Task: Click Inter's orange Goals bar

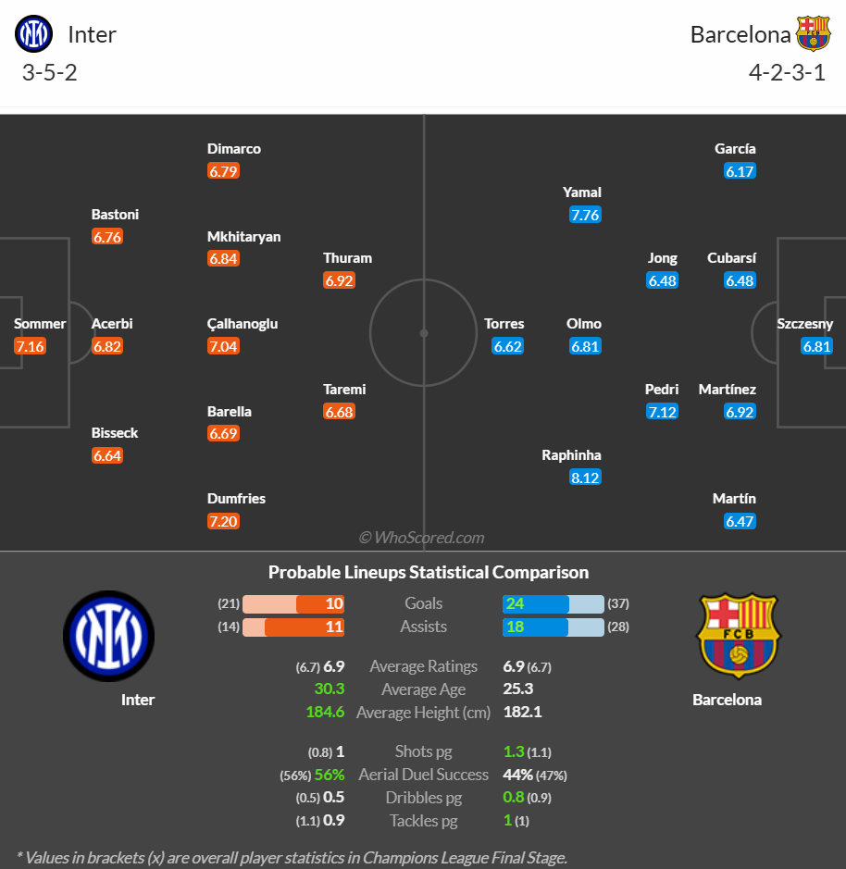Action: tap(320, 603)
